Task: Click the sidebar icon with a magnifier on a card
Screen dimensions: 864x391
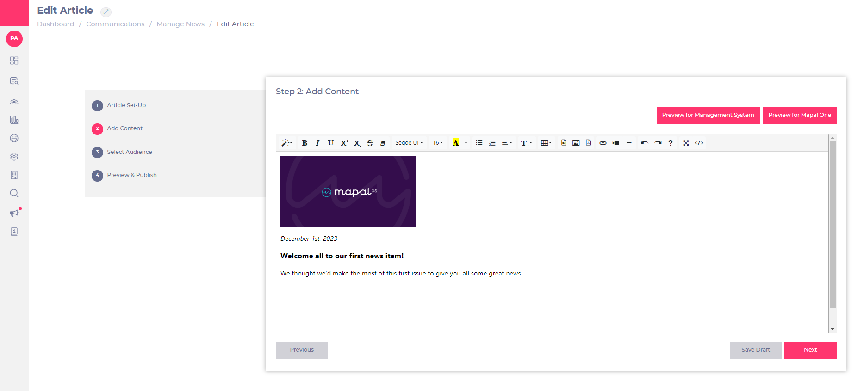Action: click(x=14, y=81)
